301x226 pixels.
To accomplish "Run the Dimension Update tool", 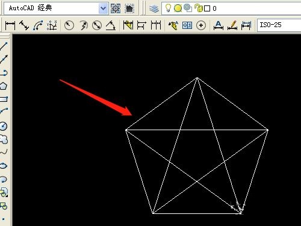I will click(246, 25).
